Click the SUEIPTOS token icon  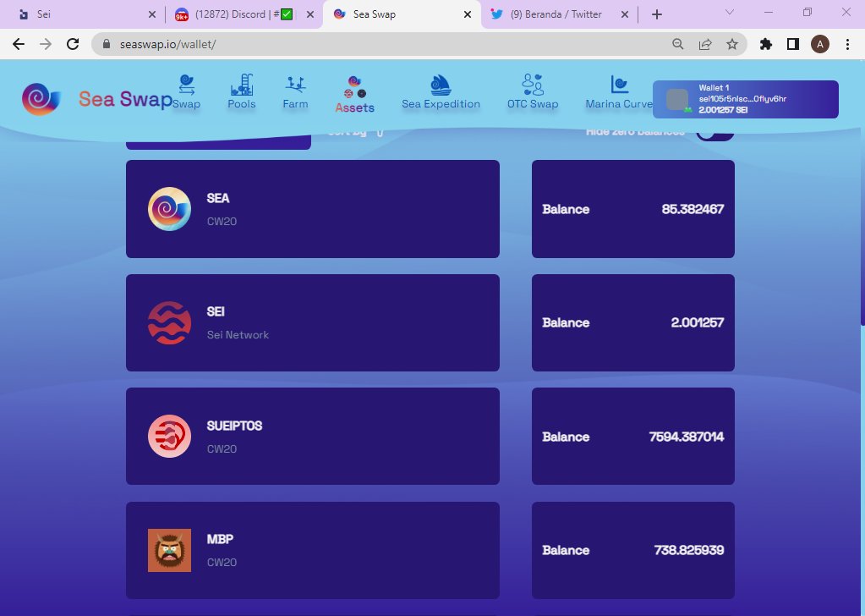[x=169, y=436]
